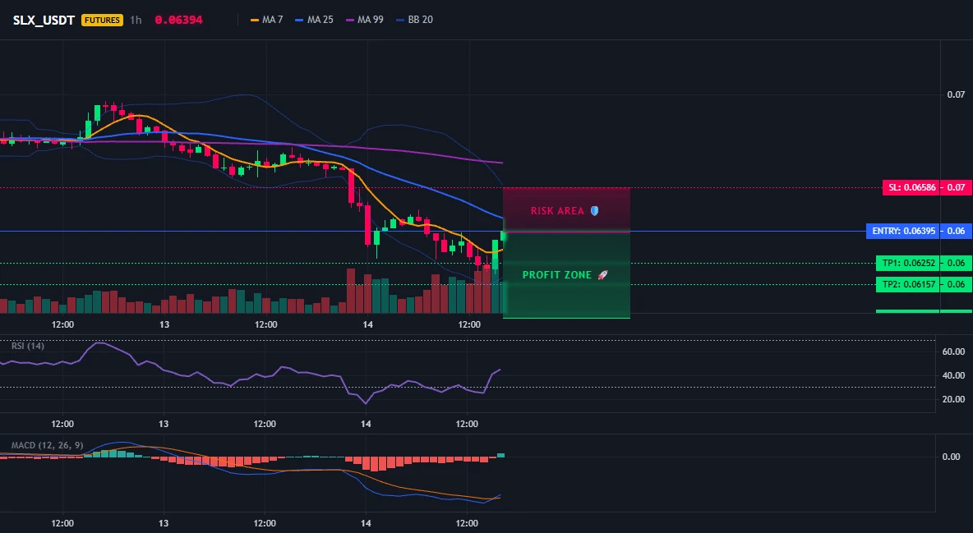Image resolution: width=973 pixels, height=533 pixels.
Task: Click the red 0.06394 last price
Action: tap(178, 20)
